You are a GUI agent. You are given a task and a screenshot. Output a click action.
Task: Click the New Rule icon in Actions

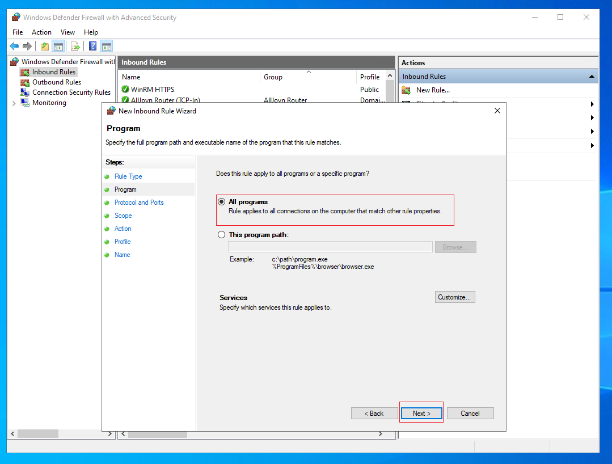click(x=406, y=91)
